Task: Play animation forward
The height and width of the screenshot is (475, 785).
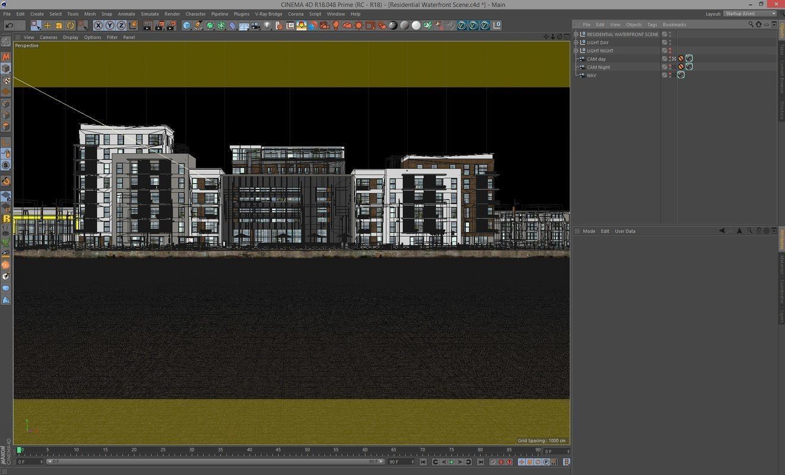Action: (451, 462)
